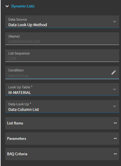Click the (Name) cmbMaterialCode field
Viewport: 121px width, 166px height.
tap(62, 38)
